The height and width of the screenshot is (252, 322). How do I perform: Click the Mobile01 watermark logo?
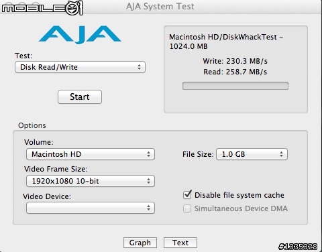click(x=42, y=8)
